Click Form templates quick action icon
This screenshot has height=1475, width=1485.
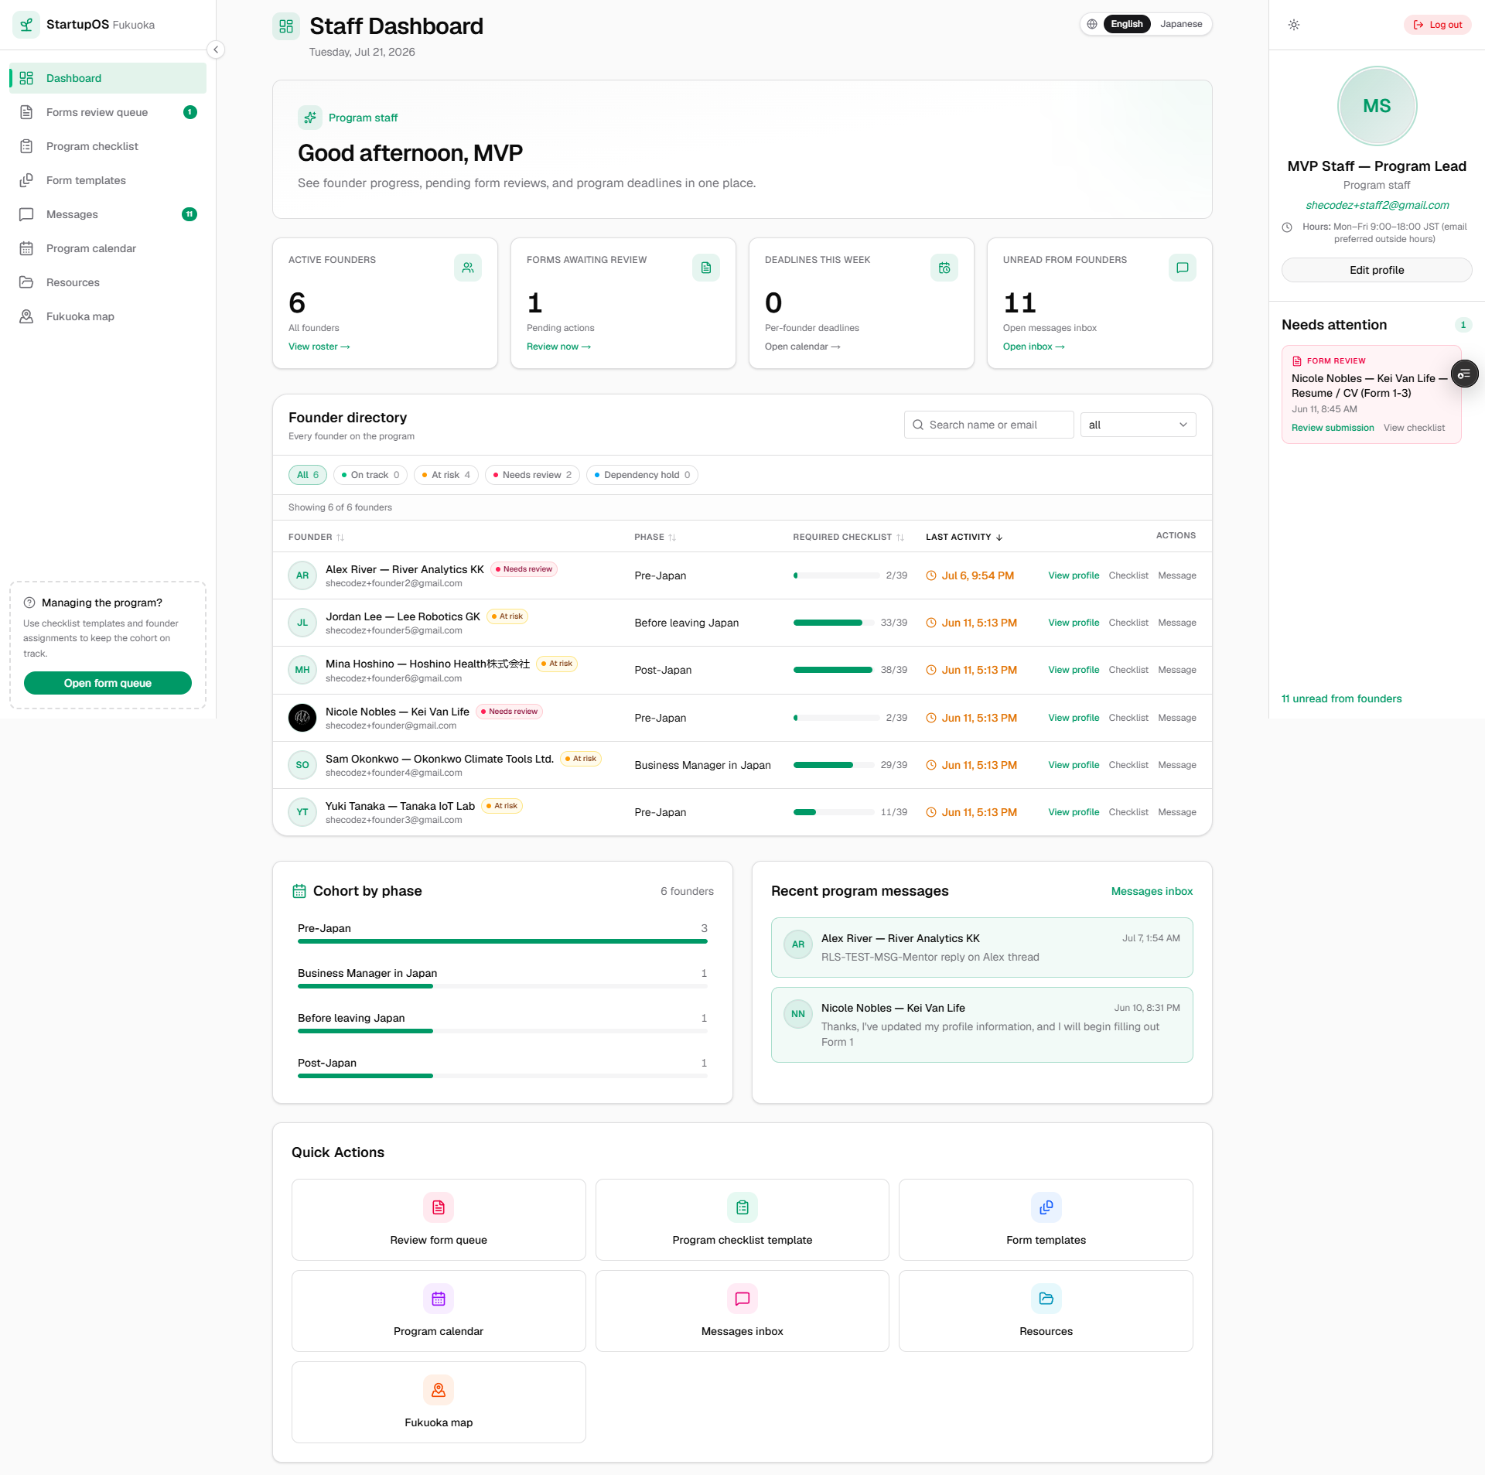(x=1046, y=1207)
